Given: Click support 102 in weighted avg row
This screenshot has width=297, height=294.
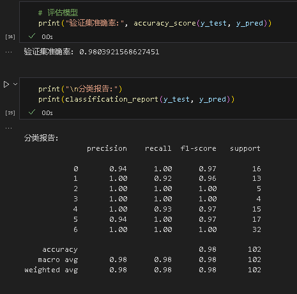Looking at the screenshot, I should tap(254, 270).
